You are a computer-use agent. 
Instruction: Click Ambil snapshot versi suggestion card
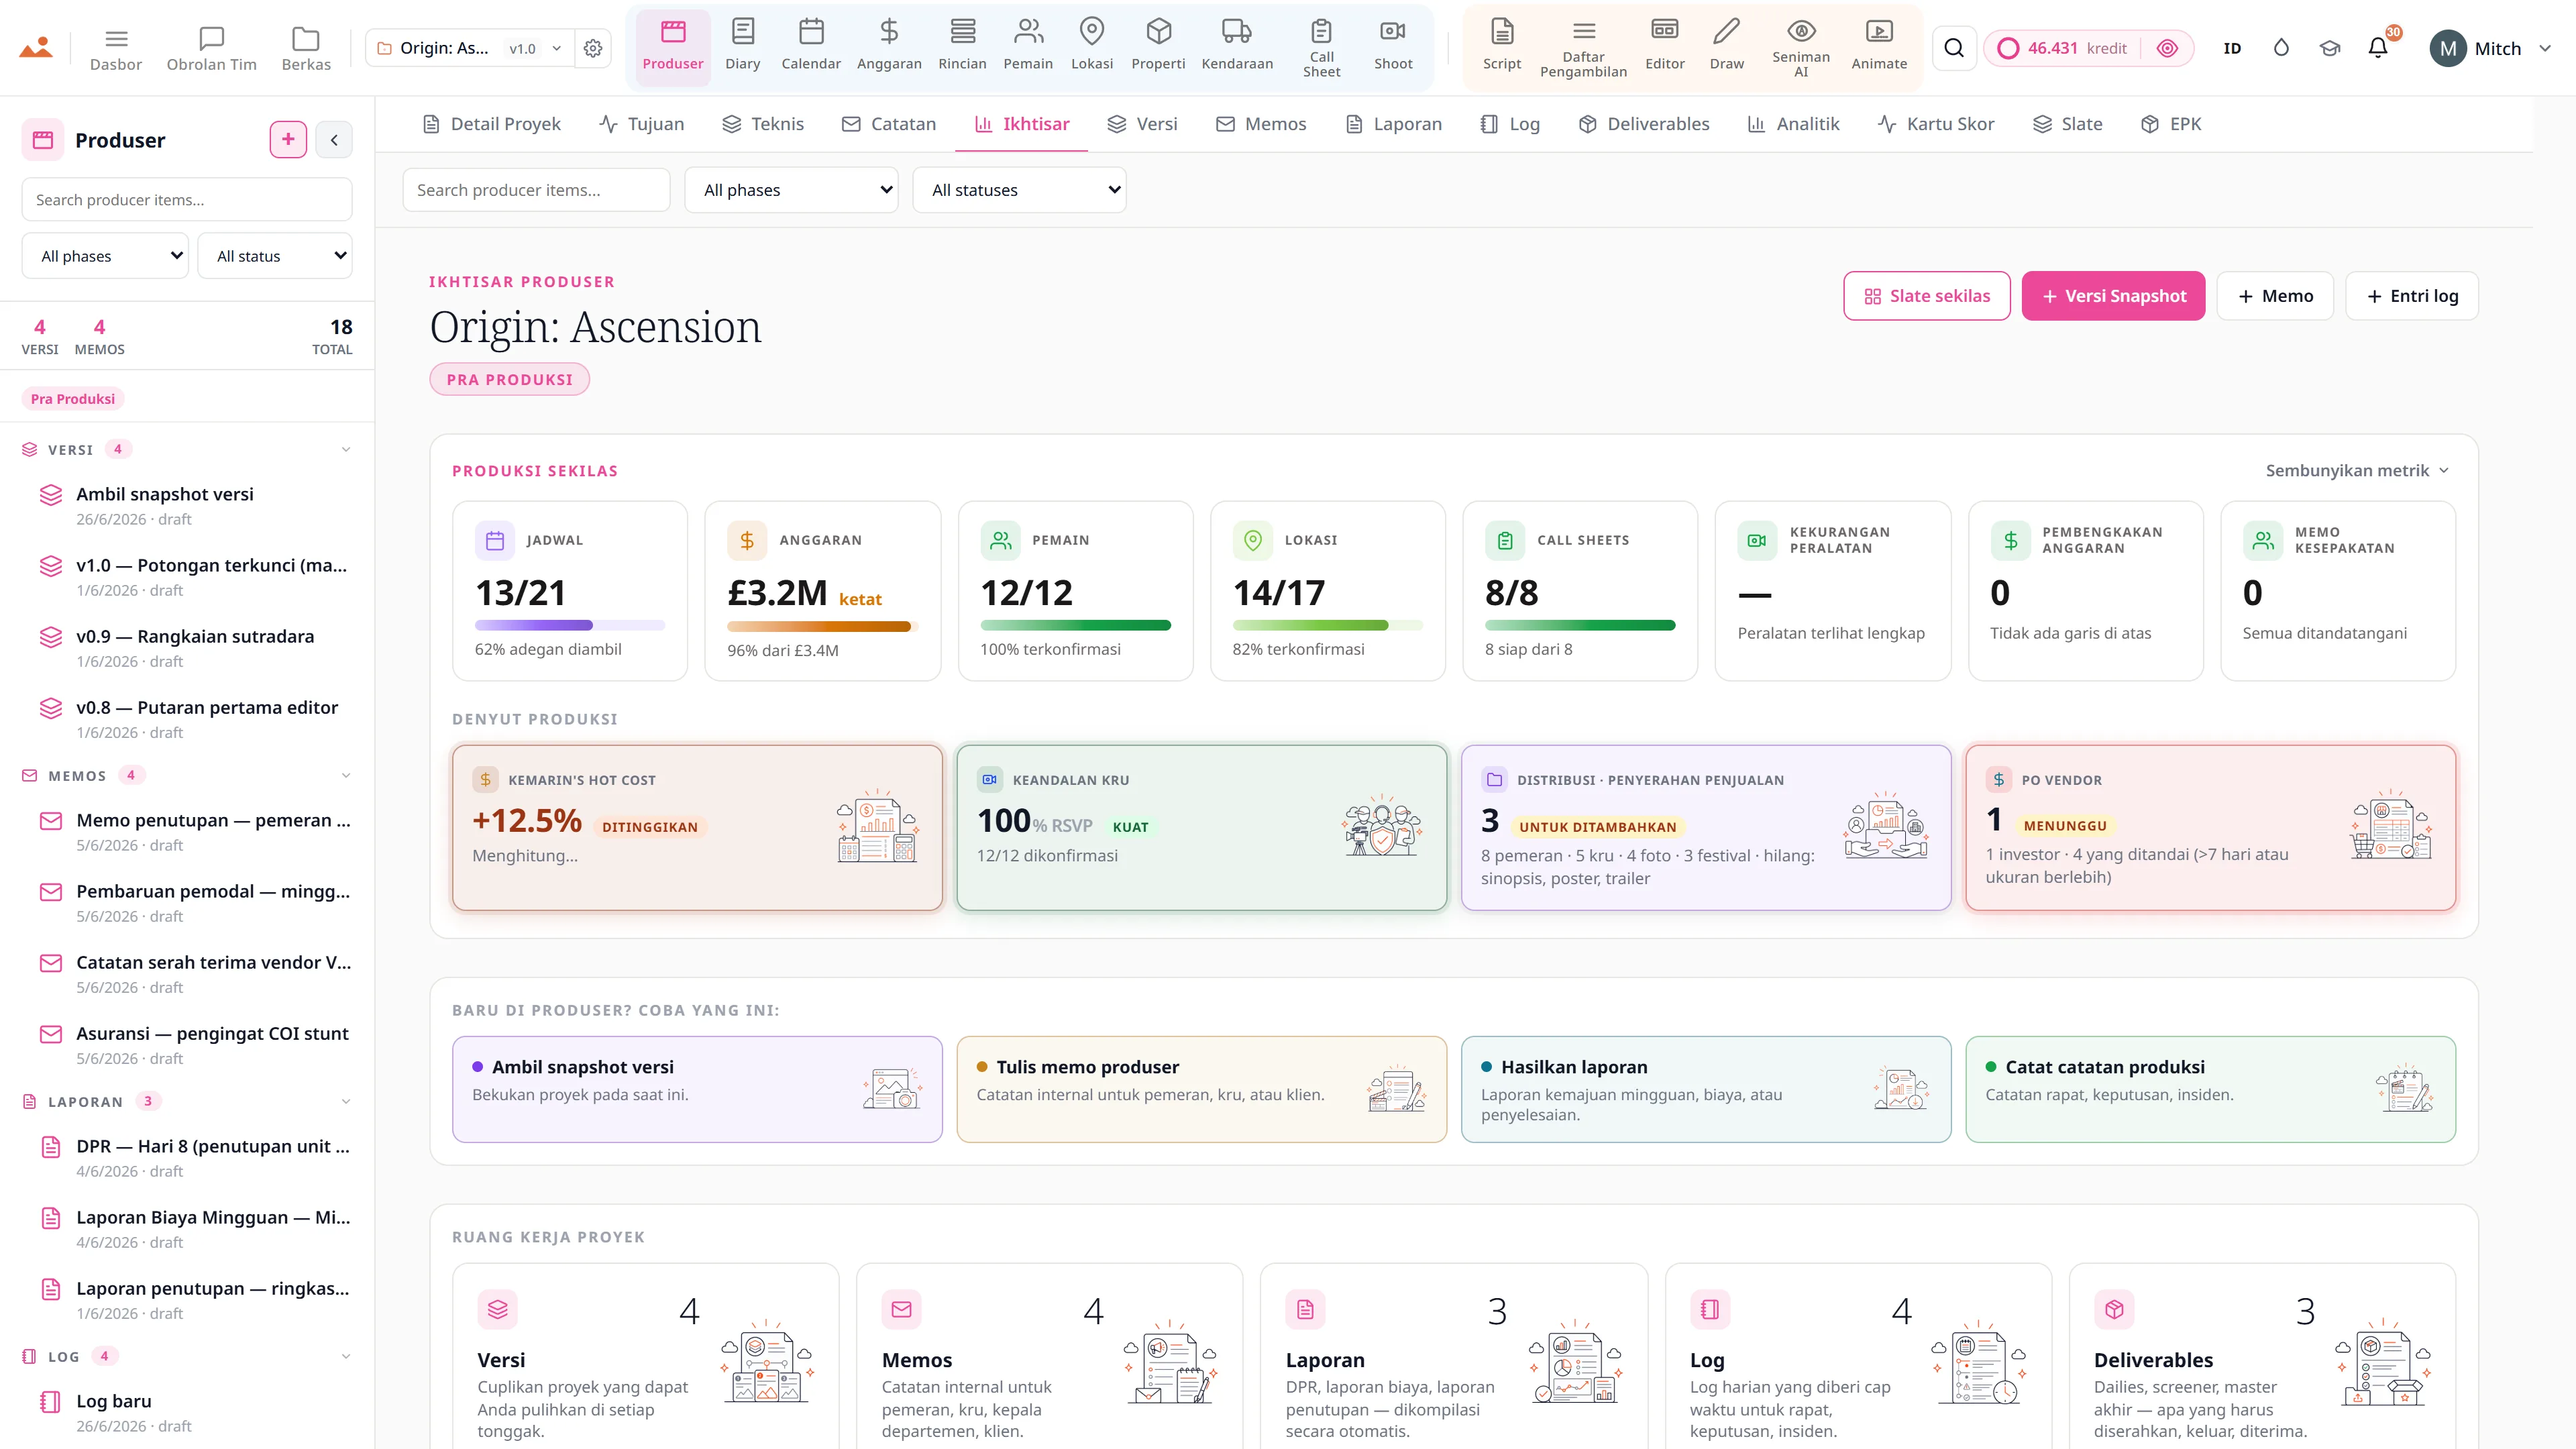(x=697, y=1089)
